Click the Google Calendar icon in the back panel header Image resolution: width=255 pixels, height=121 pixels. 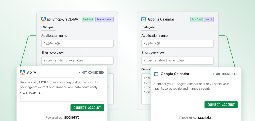point(144,19)
